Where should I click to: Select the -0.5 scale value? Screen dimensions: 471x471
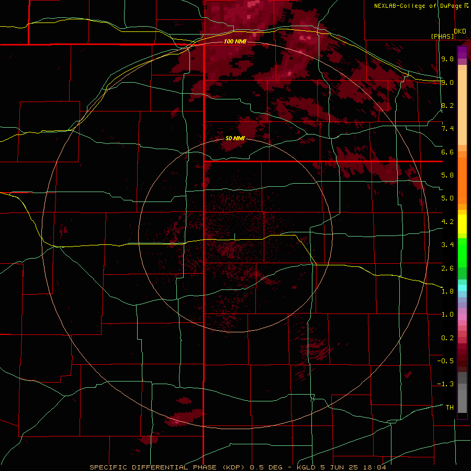[445, 361]
